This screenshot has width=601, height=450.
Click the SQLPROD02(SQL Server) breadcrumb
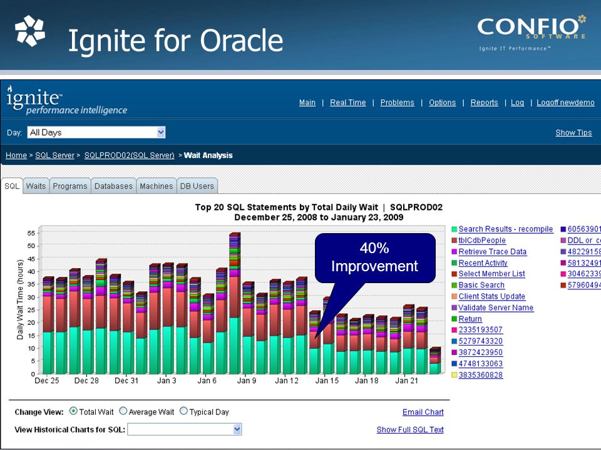coord(129,156)
